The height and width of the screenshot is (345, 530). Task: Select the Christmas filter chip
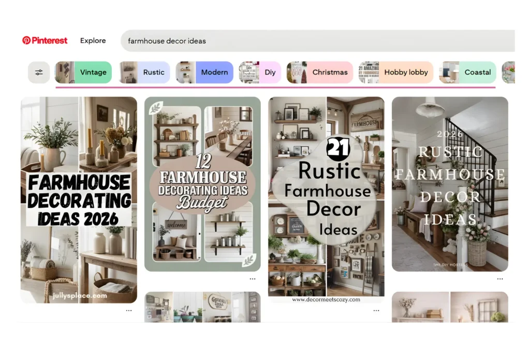pos(320,73)
